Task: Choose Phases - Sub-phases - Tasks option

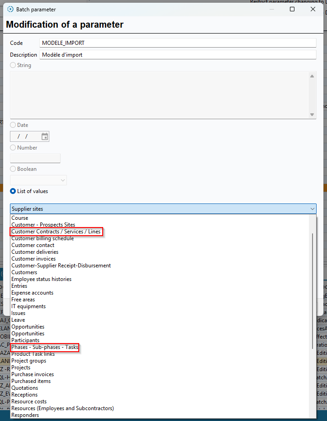Action: click(x=44, y=347)
